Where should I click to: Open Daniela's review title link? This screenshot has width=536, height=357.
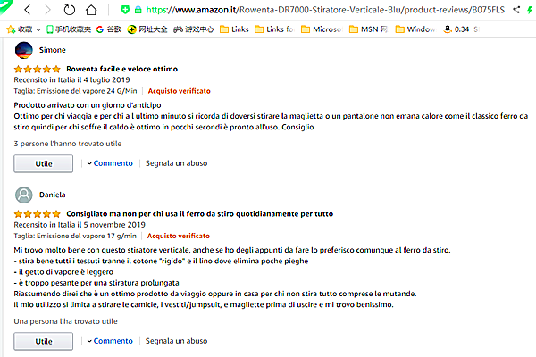pos(198,214)
